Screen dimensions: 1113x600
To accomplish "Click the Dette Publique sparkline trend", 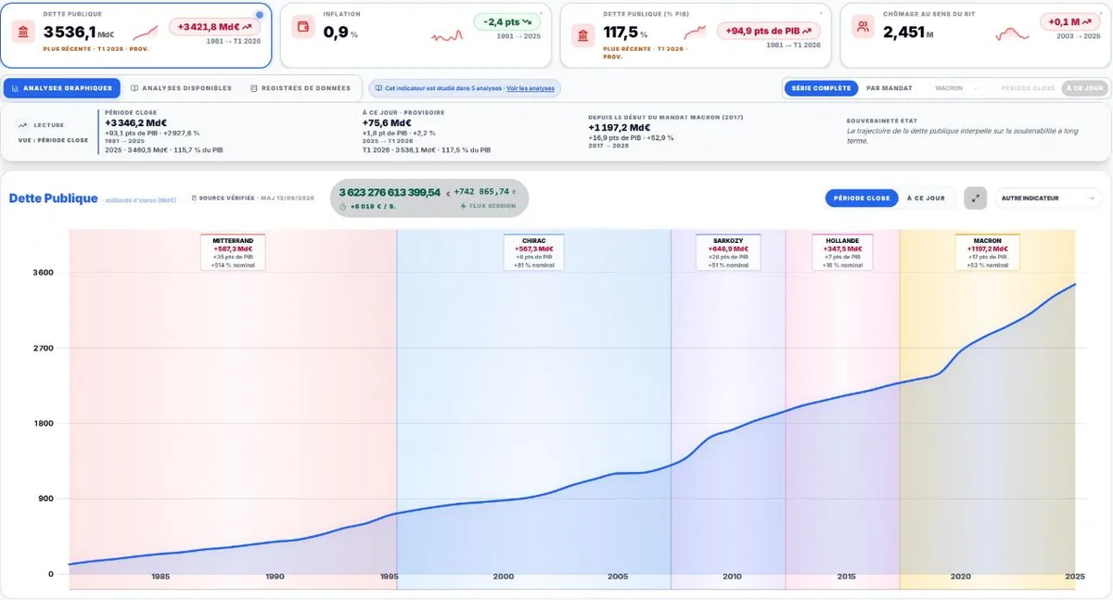I will tap(146, 33).
